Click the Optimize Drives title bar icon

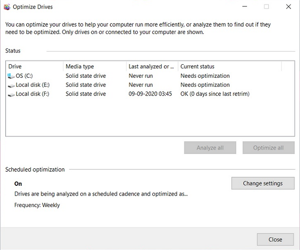click(x=7, y=7)
